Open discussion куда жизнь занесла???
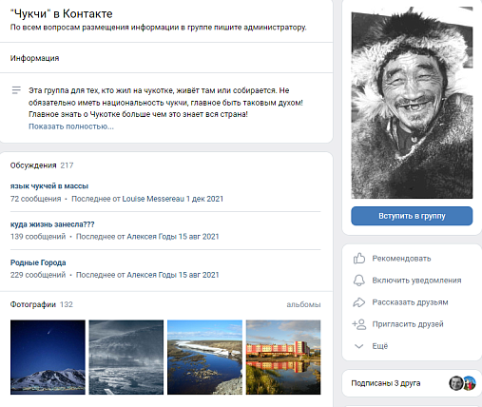 point(52,224)
